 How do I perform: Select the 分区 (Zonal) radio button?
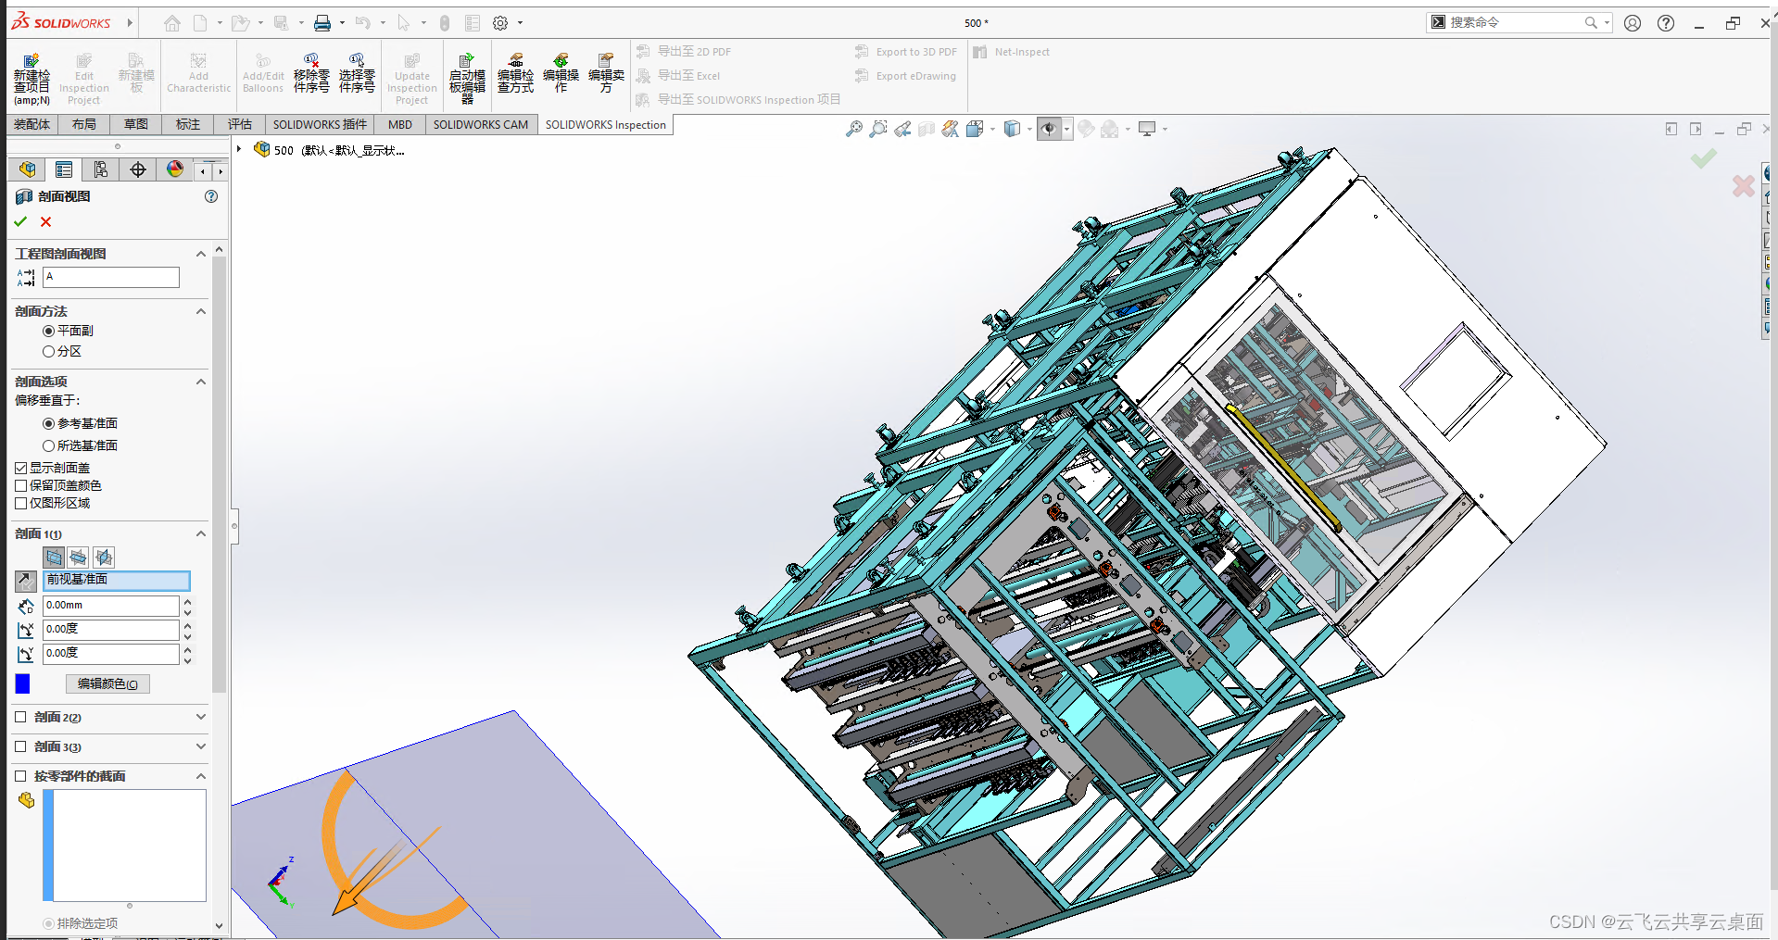(48, 352)
